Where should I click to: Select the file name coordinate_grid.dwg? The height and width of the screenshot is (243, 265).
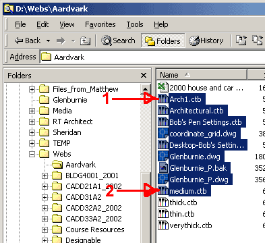[203, 134]
